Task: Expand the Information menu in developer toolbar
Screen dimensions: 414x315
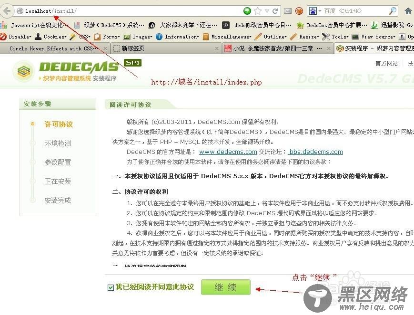Action: (177, 37)
